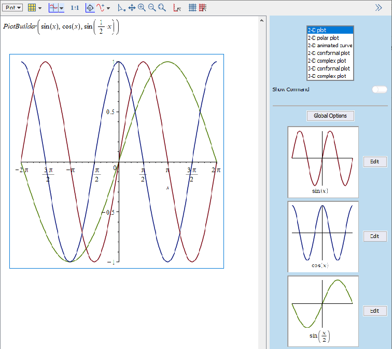
Task: Click the zoom in magnifier icon
Action: tap(142, 8)
